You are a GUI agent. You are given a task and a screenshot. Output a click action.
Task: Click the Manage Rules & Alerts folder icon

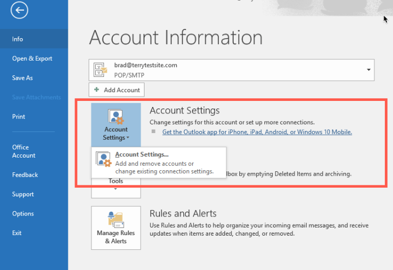[116, 220]
